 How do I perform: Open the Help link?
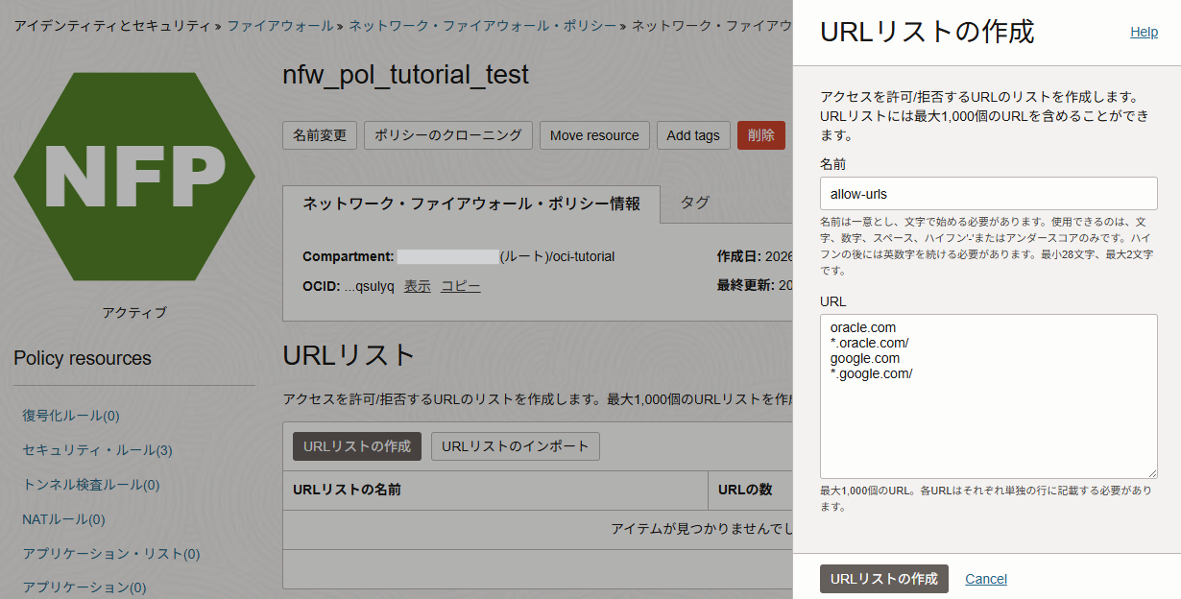tap(1144, 32)
